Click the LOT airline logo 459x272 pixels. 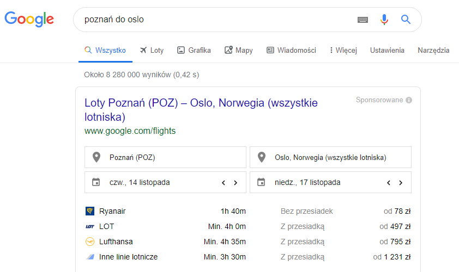(90, 226)
